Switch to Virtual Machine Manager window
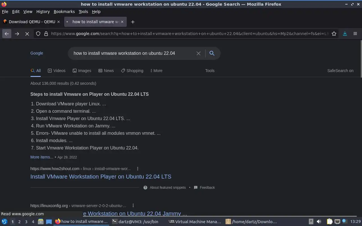Screen dimensions: 362x226 (195, 221)
